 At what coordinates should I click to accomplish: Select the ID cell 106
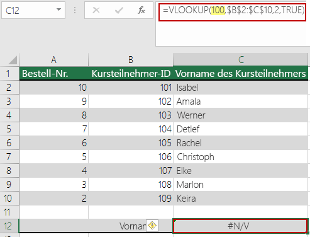pos(131,157)
